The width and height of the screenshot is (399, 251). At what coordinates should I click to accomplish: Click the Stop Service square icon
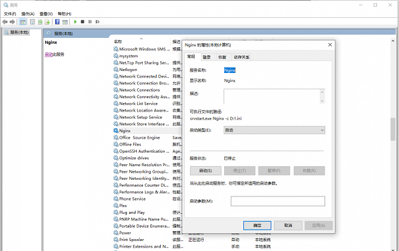pyautogui.click(x=82, y=22)
